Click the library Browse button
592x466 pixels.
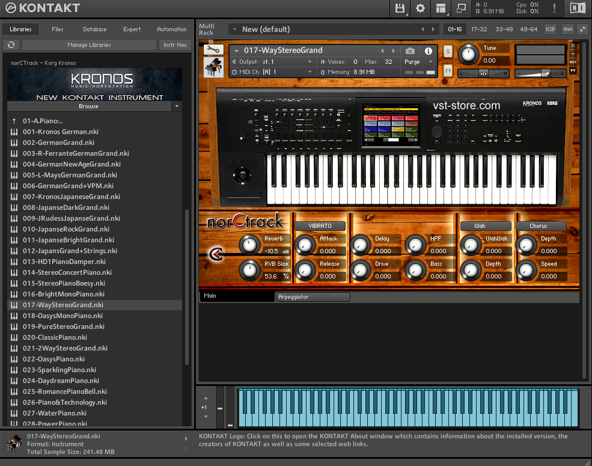(x=89, y=106)
